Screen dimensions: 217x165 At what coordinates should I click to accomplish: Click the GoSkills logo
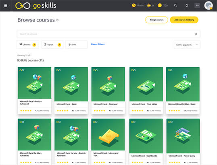(x=36, y=6)
